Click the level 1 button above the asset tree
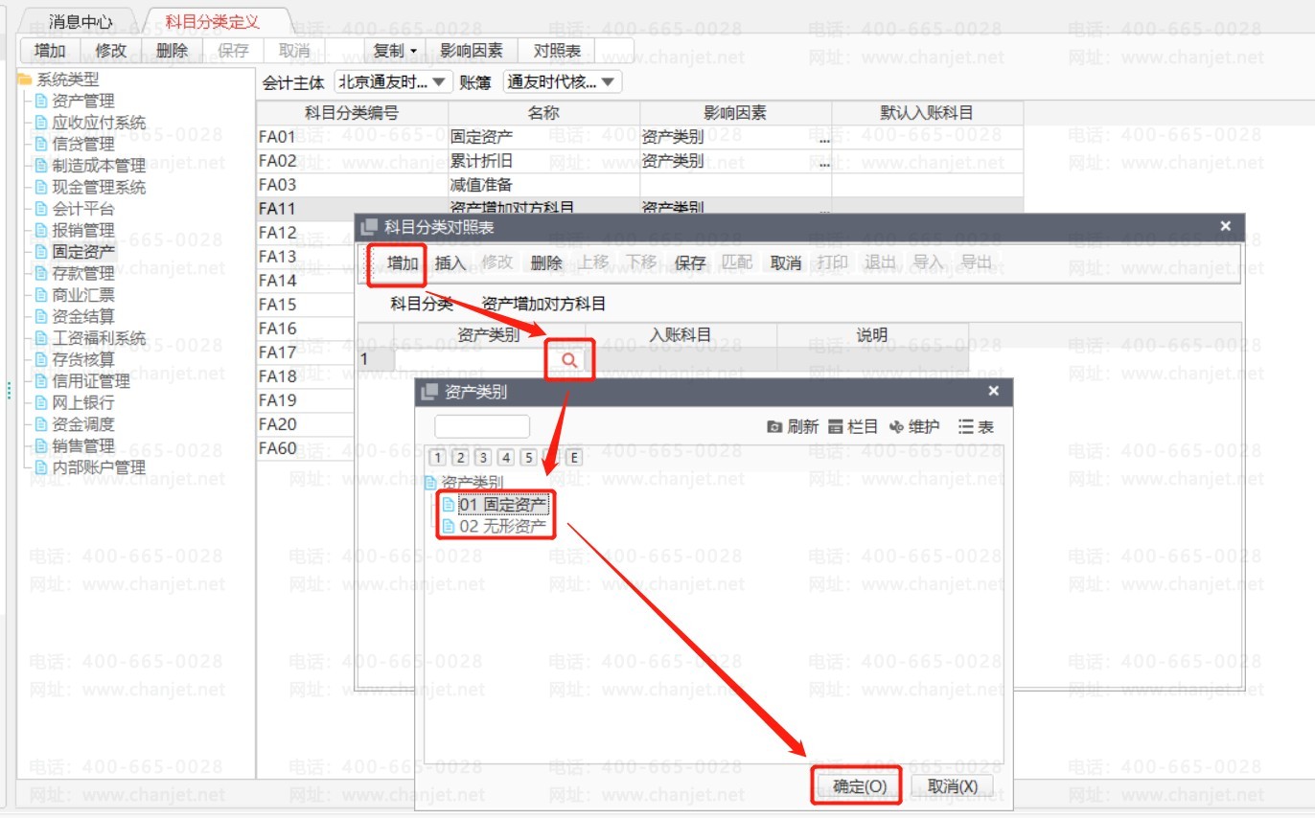Screen dimensions: 1315x818 click(x=438, y=458)
